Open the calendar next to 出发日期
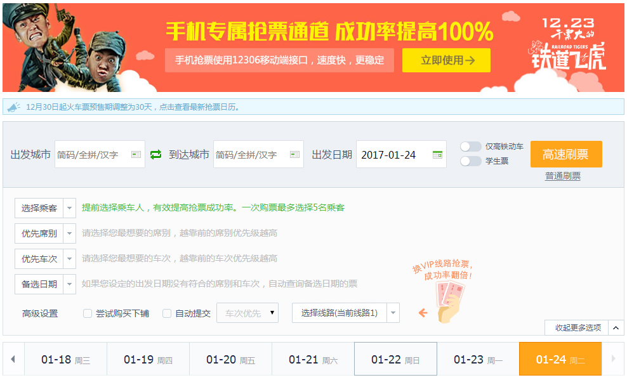 438,154
